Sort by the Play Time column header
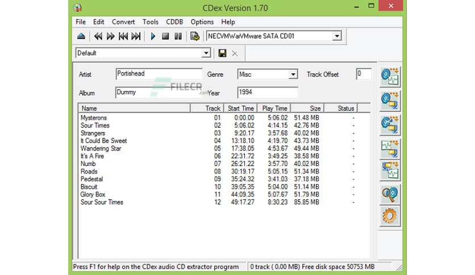 tap(274, 108)
